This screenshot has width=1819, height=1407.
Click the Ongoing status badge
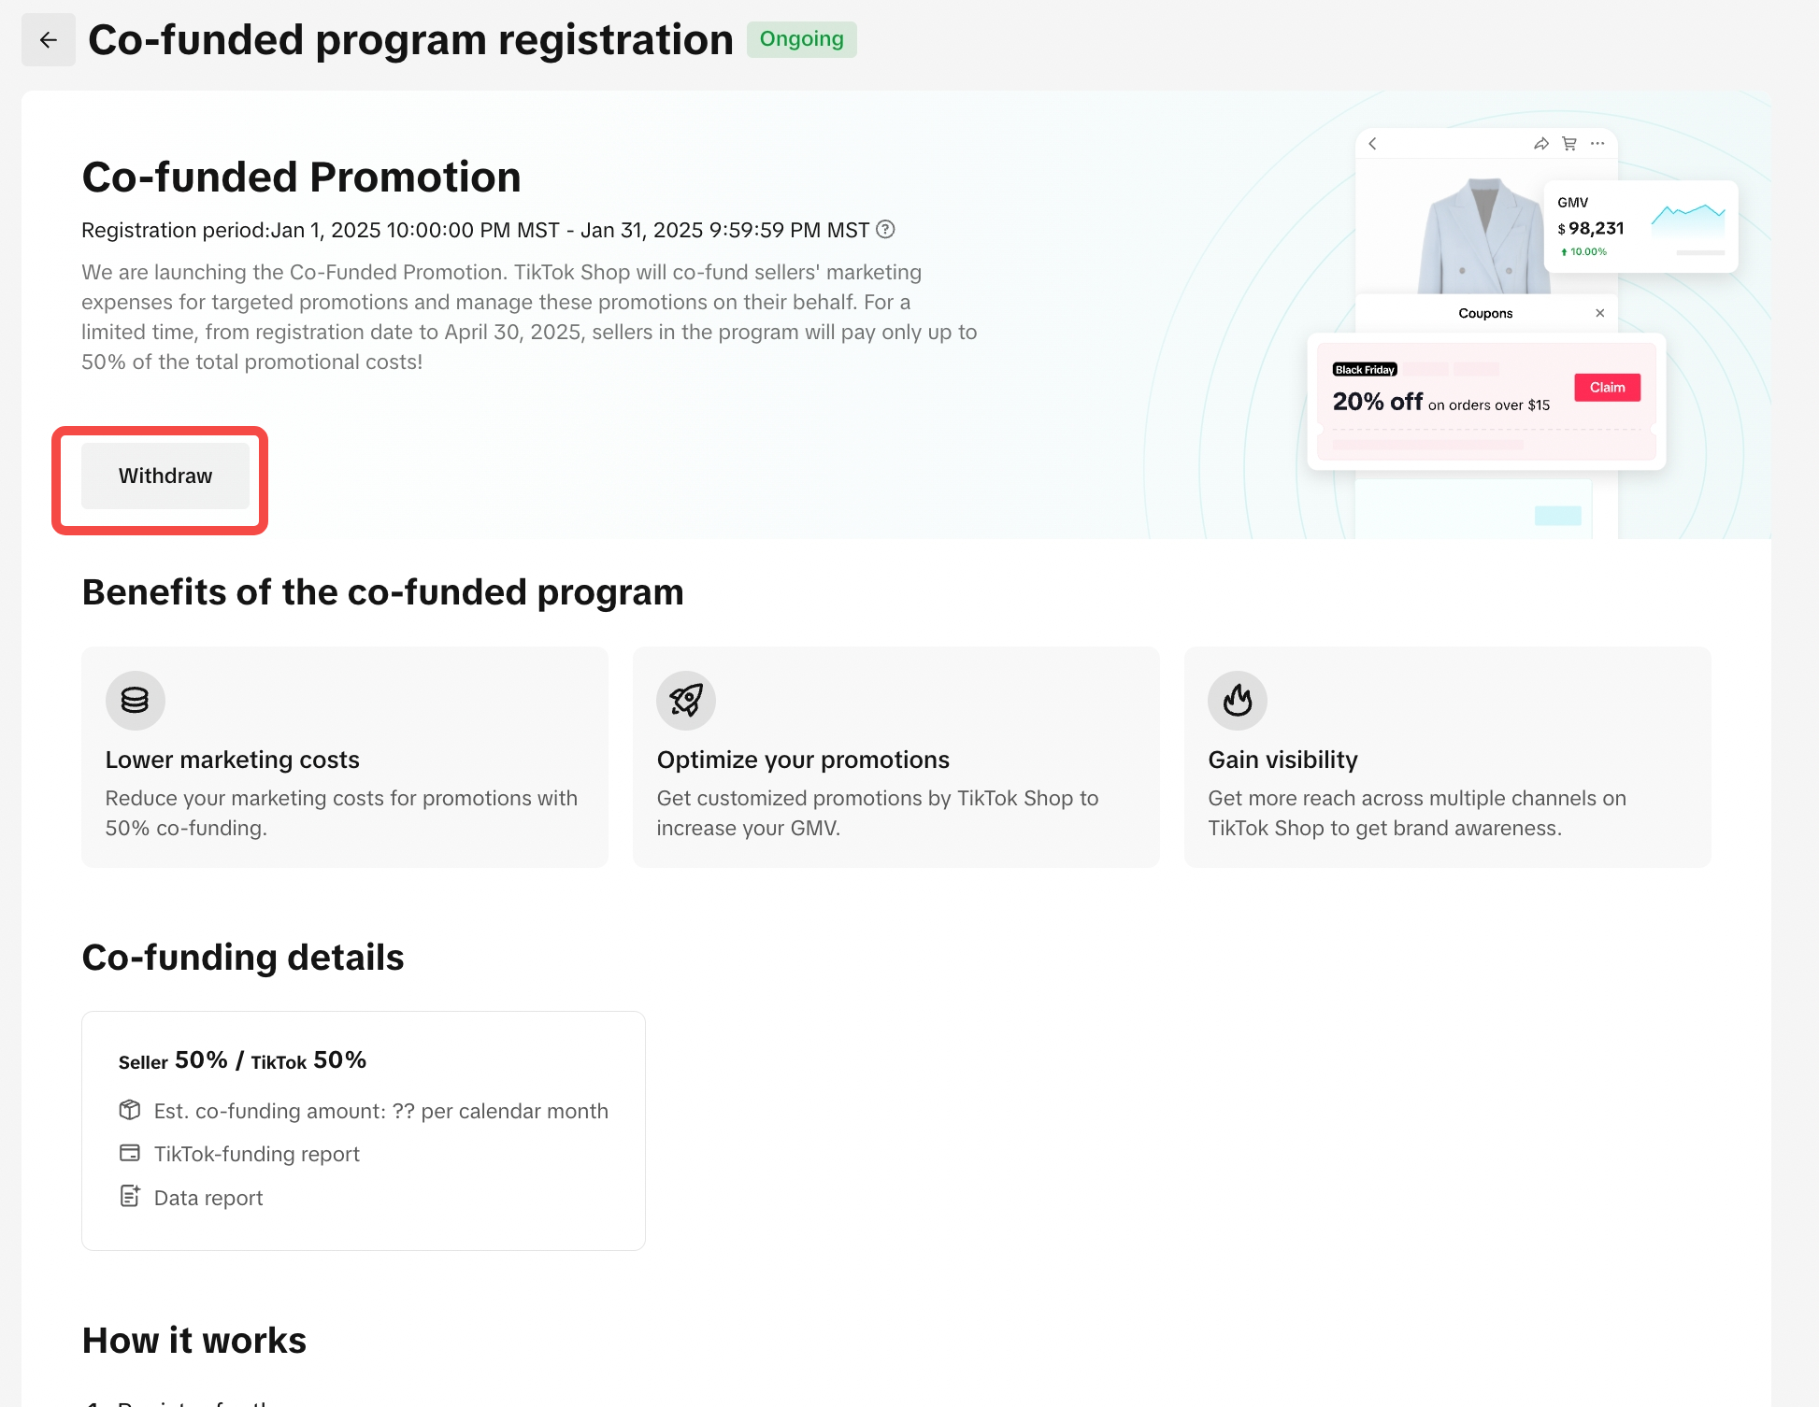coord(801,39)
